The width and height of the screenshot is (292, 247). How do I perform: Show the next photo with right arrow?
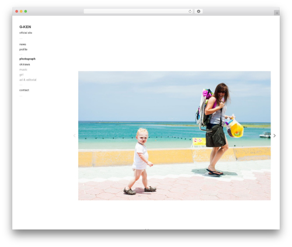pyautogui.click(x=274, y=135)
